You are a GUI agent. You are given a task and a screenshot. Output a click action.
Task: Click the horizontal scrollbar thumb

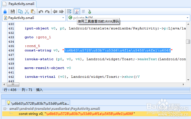click(x=13, y=84)
